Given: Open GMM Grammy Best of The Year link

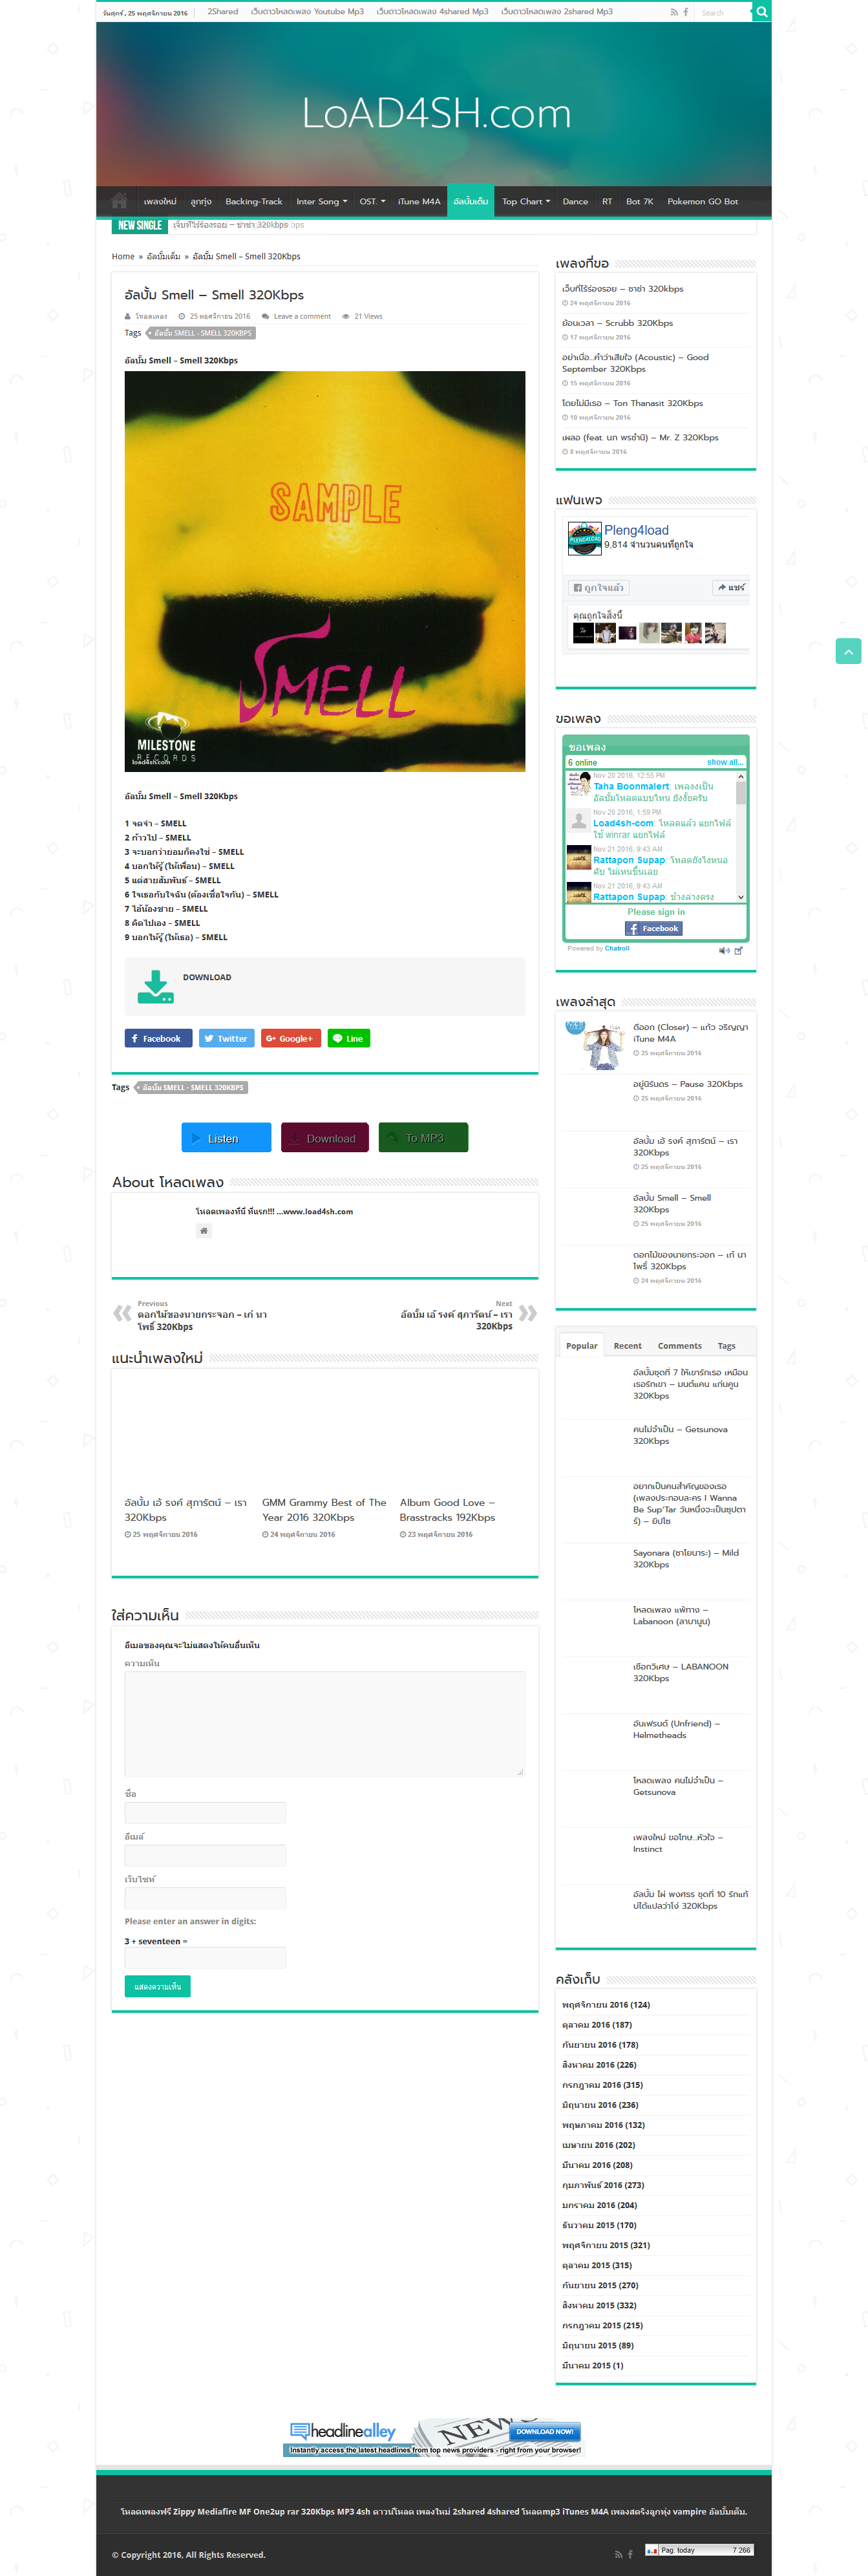Looking at the screenshot, I should click(324, 1510).
